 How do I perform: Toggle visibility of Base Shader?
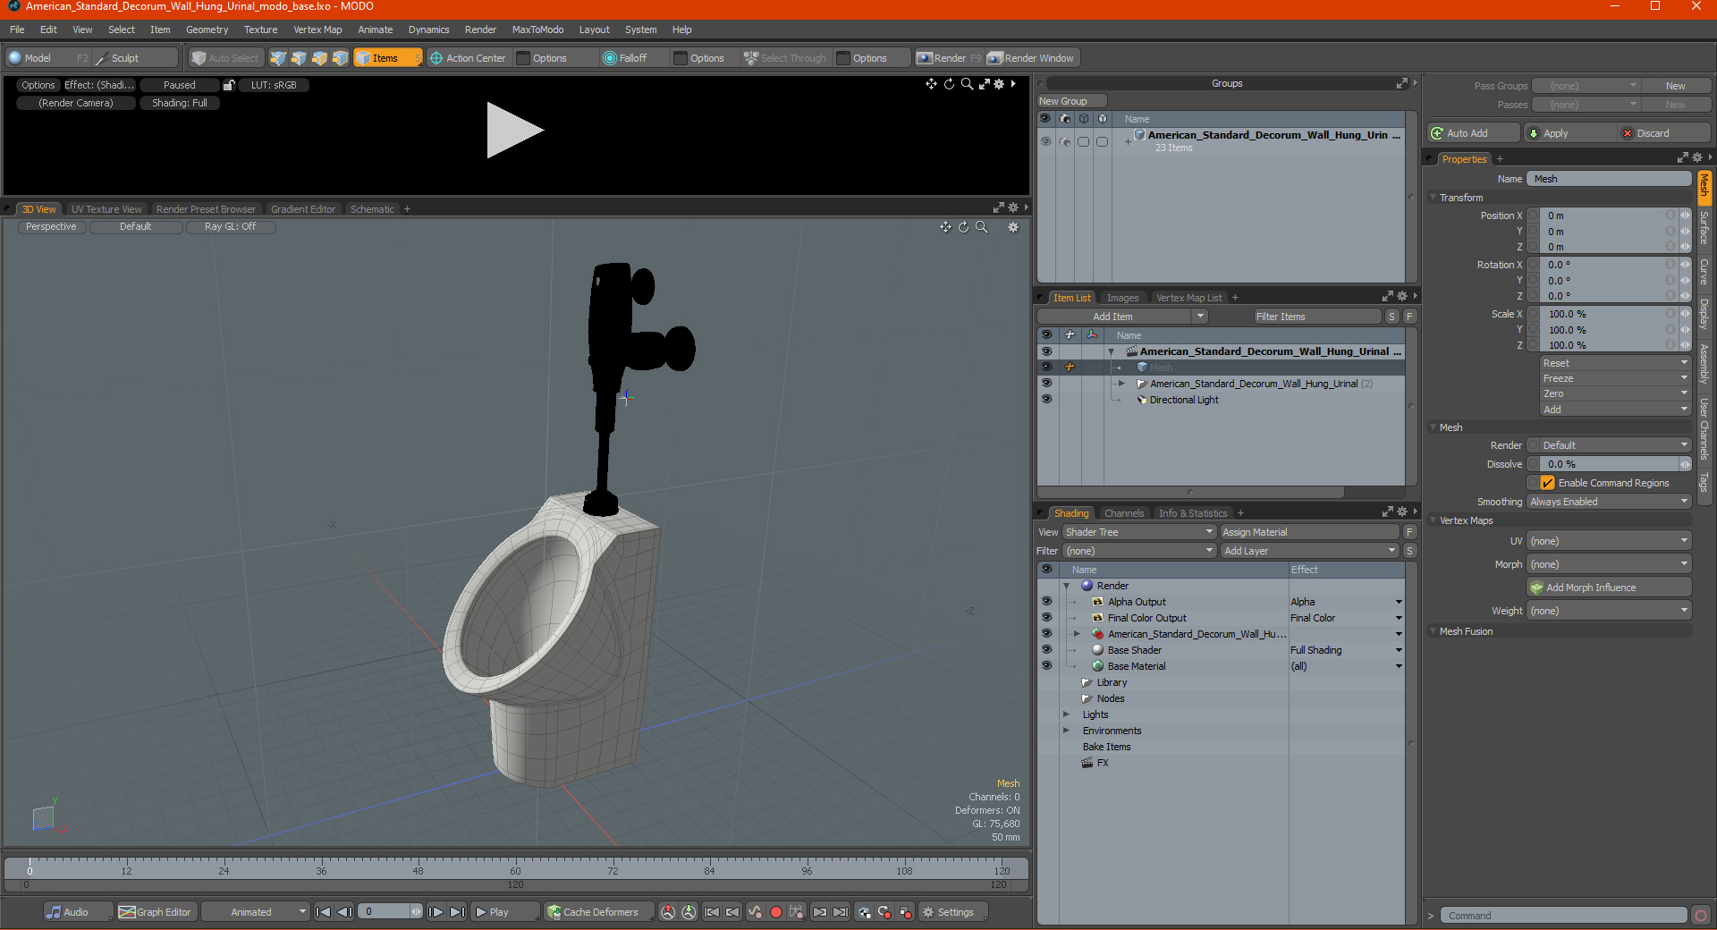pos(1046,650)
